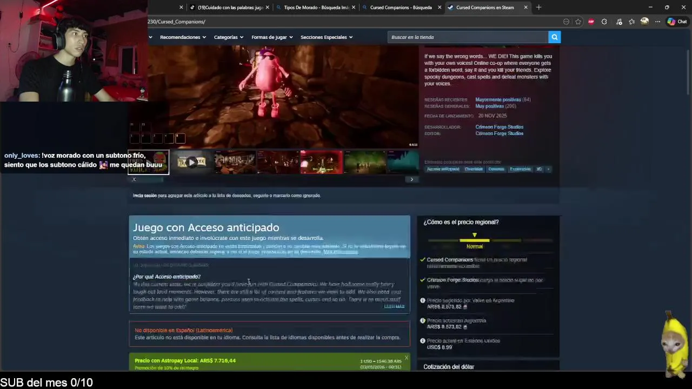Open the Mayormente positivas recent reviews link
Screen dimensions: 692x389
[x=498, y=99]
